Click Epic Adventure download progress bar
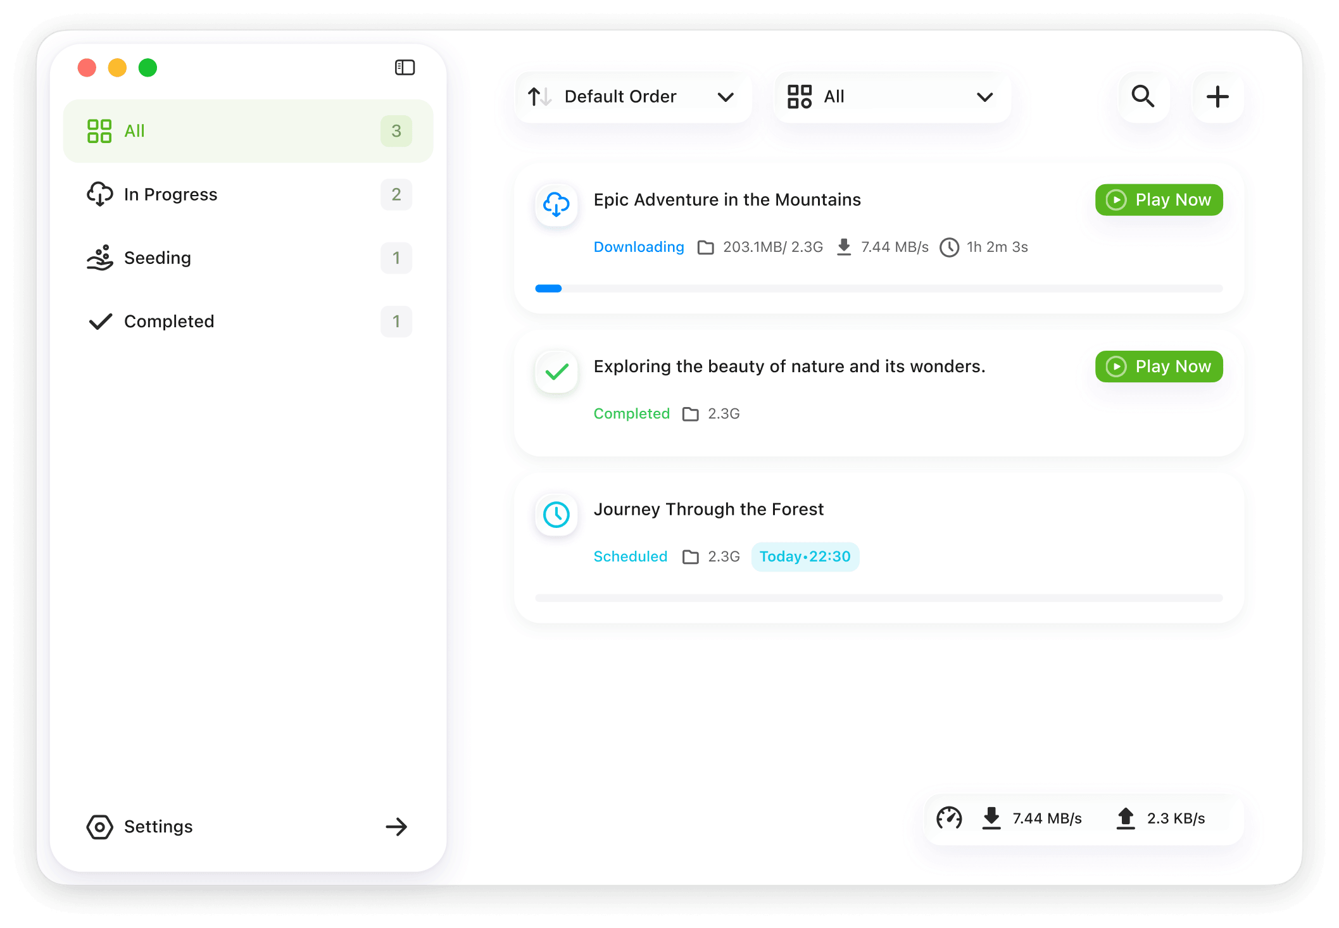Image resolution: width=1339 pixels, height=928 pixels. click(x=879, y=289)
